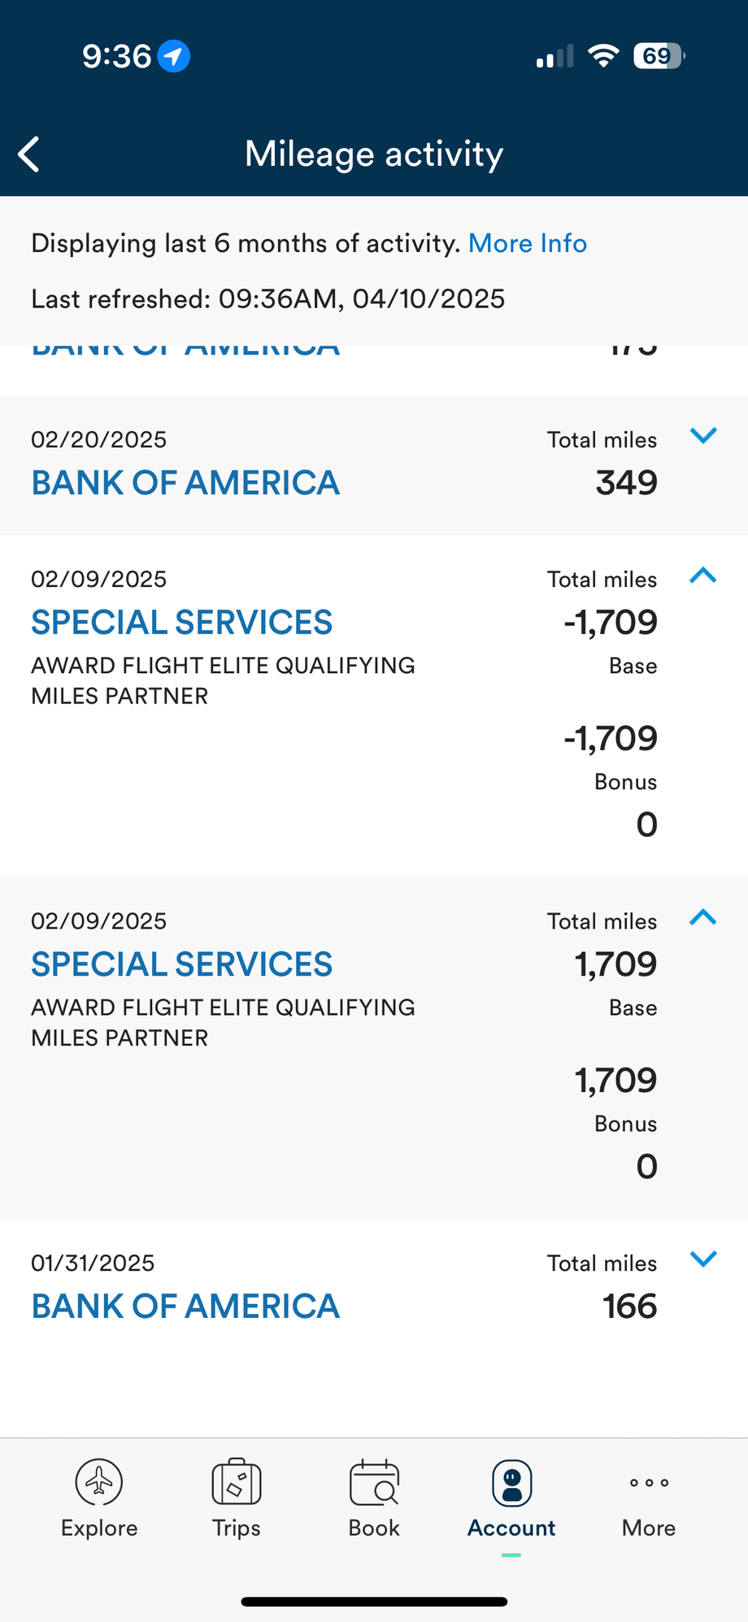Tap the location arrow status icon

click(x=173, y=56)
